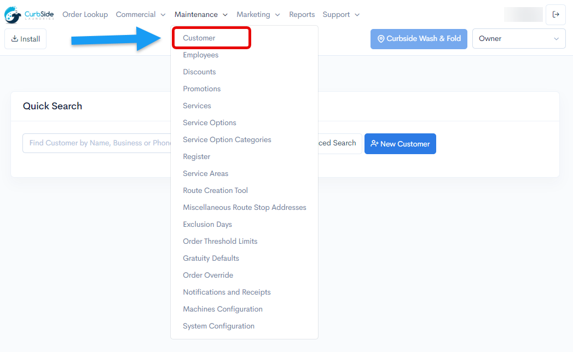Select Gratuity Defaults menu item
573x352 pixels.
tap(211, 259)
